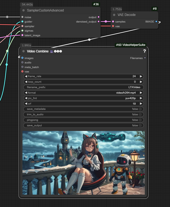Viewport: 170px width, 207px height.
Task: Click the meta_batch input port
Action: (22, 67)
